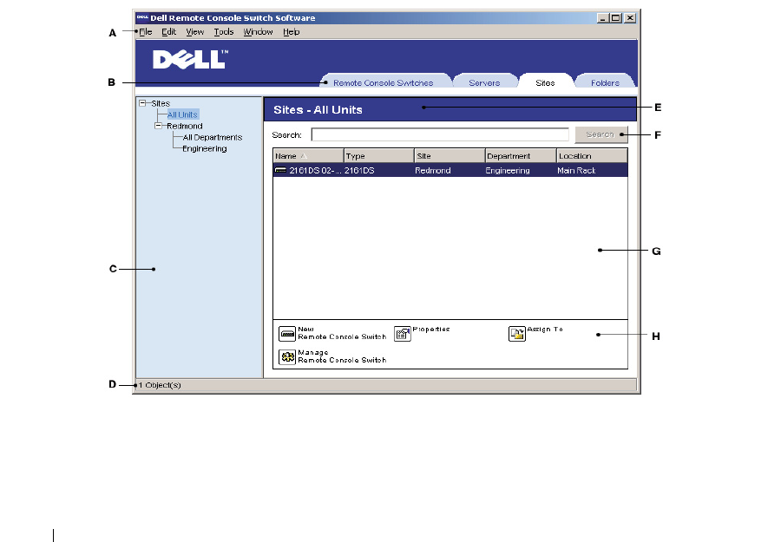Open the Help menu

point(292,32)
